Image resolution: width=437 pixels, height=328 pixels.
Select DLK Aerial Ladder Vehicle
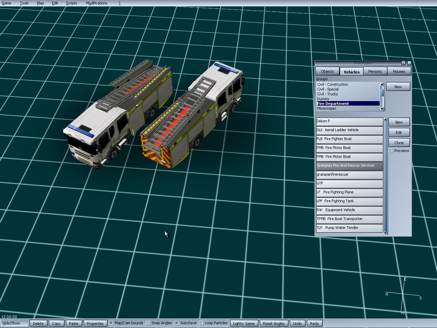tap(350, 130)
